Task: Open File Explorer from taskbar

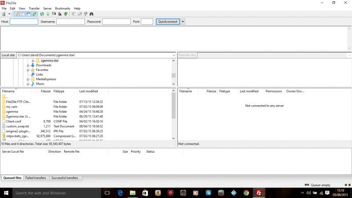Action: 133,193
